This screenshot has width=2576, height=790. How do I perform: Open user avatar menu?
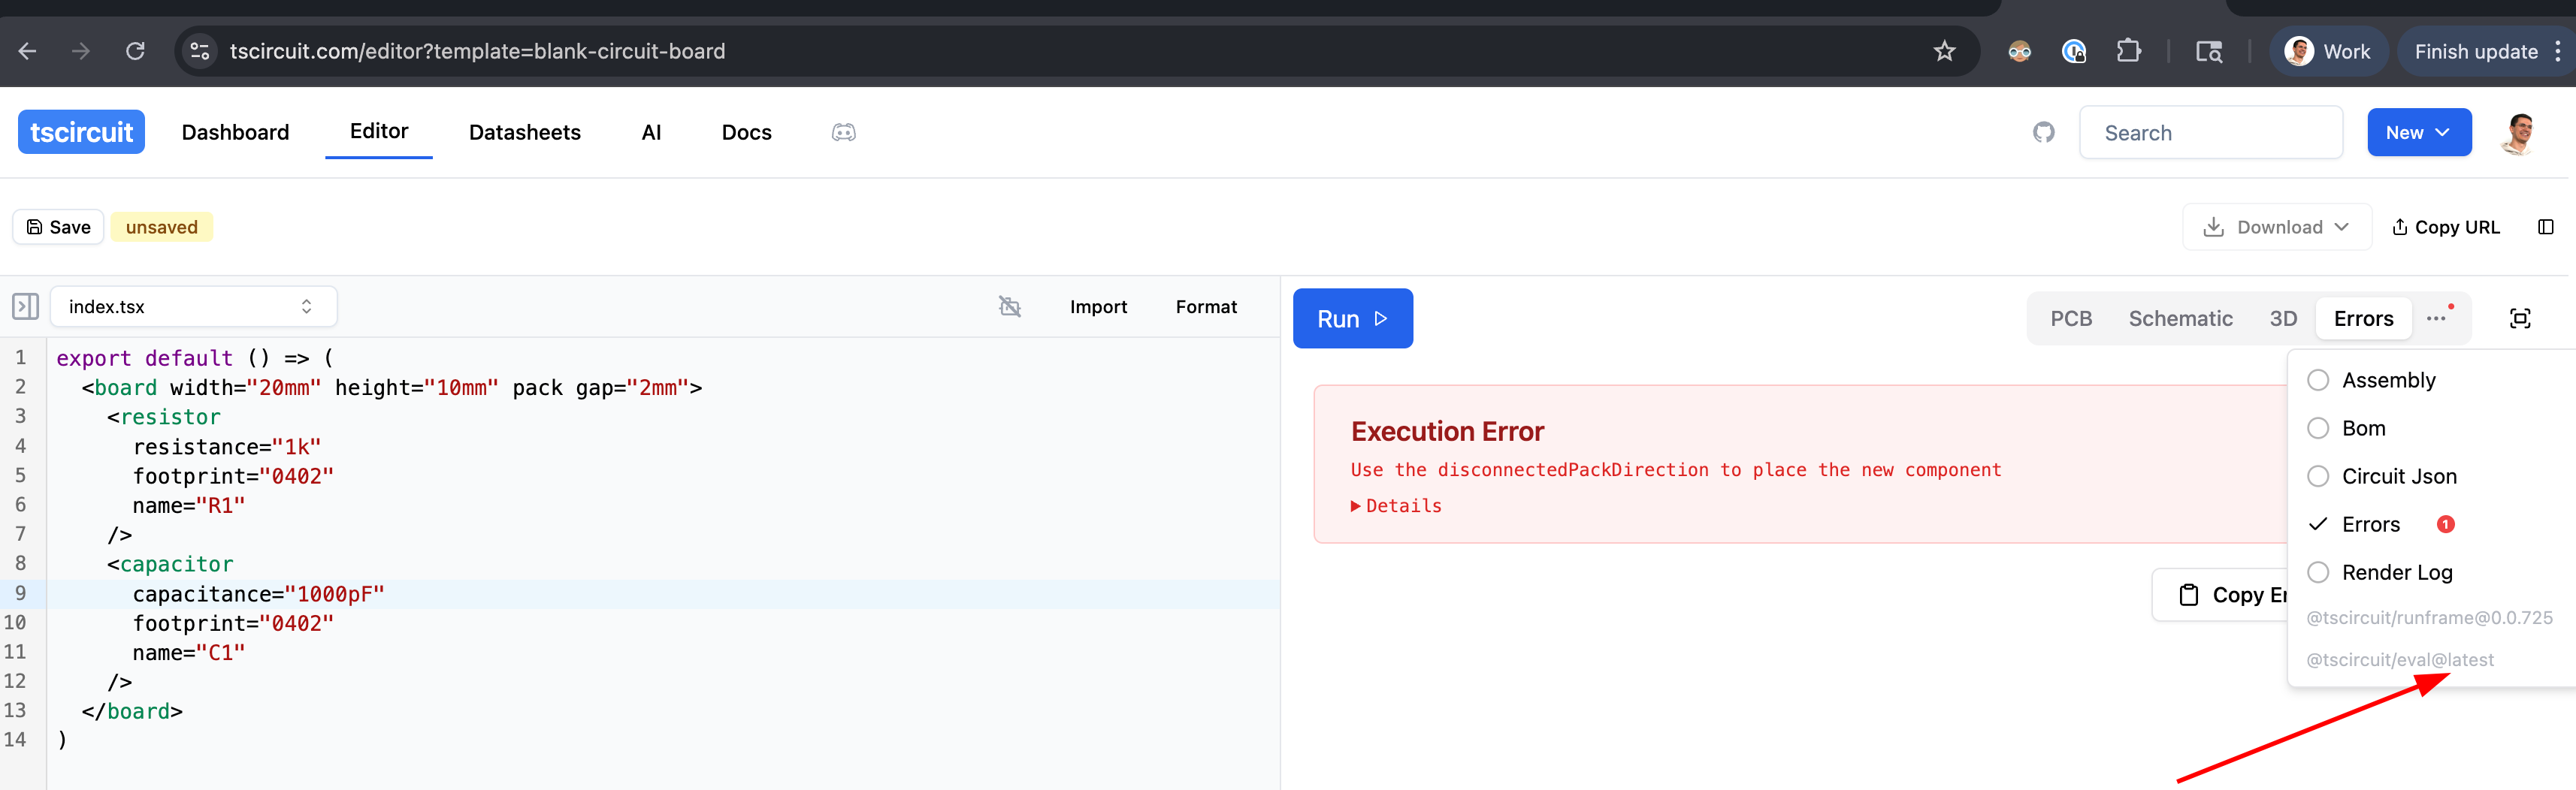pos(2519,132)
